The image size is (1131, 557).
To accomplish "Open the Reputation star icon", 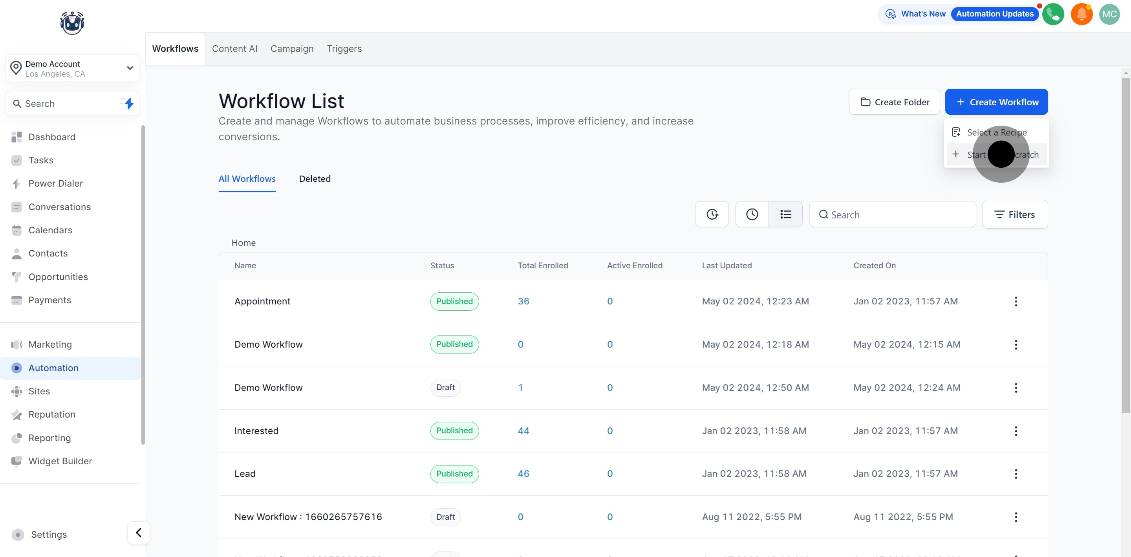I will [x=16, y=414].
